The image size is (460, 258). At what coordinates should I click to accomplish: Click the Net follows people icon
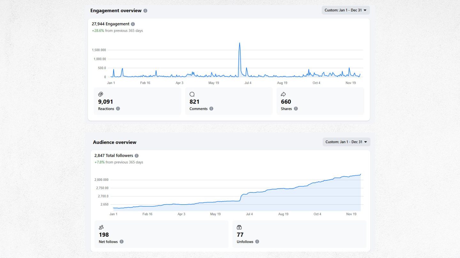click(x=101, y=227)
